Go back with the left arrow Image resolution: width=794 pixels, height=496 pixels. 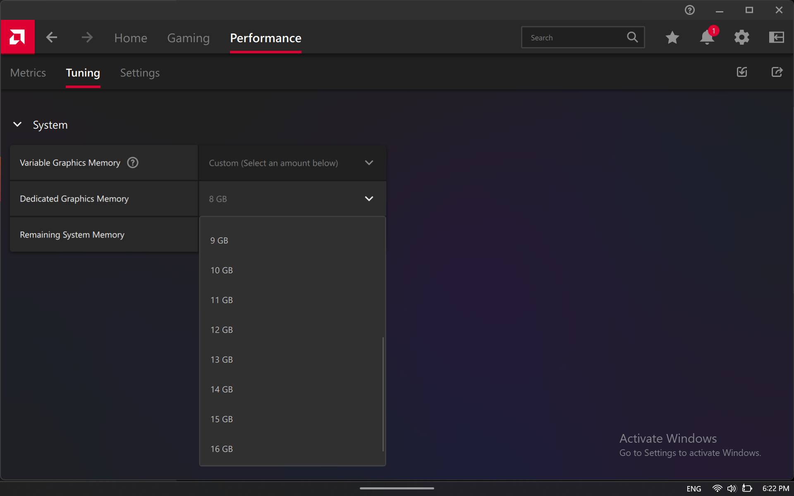(x=52, y=38)
